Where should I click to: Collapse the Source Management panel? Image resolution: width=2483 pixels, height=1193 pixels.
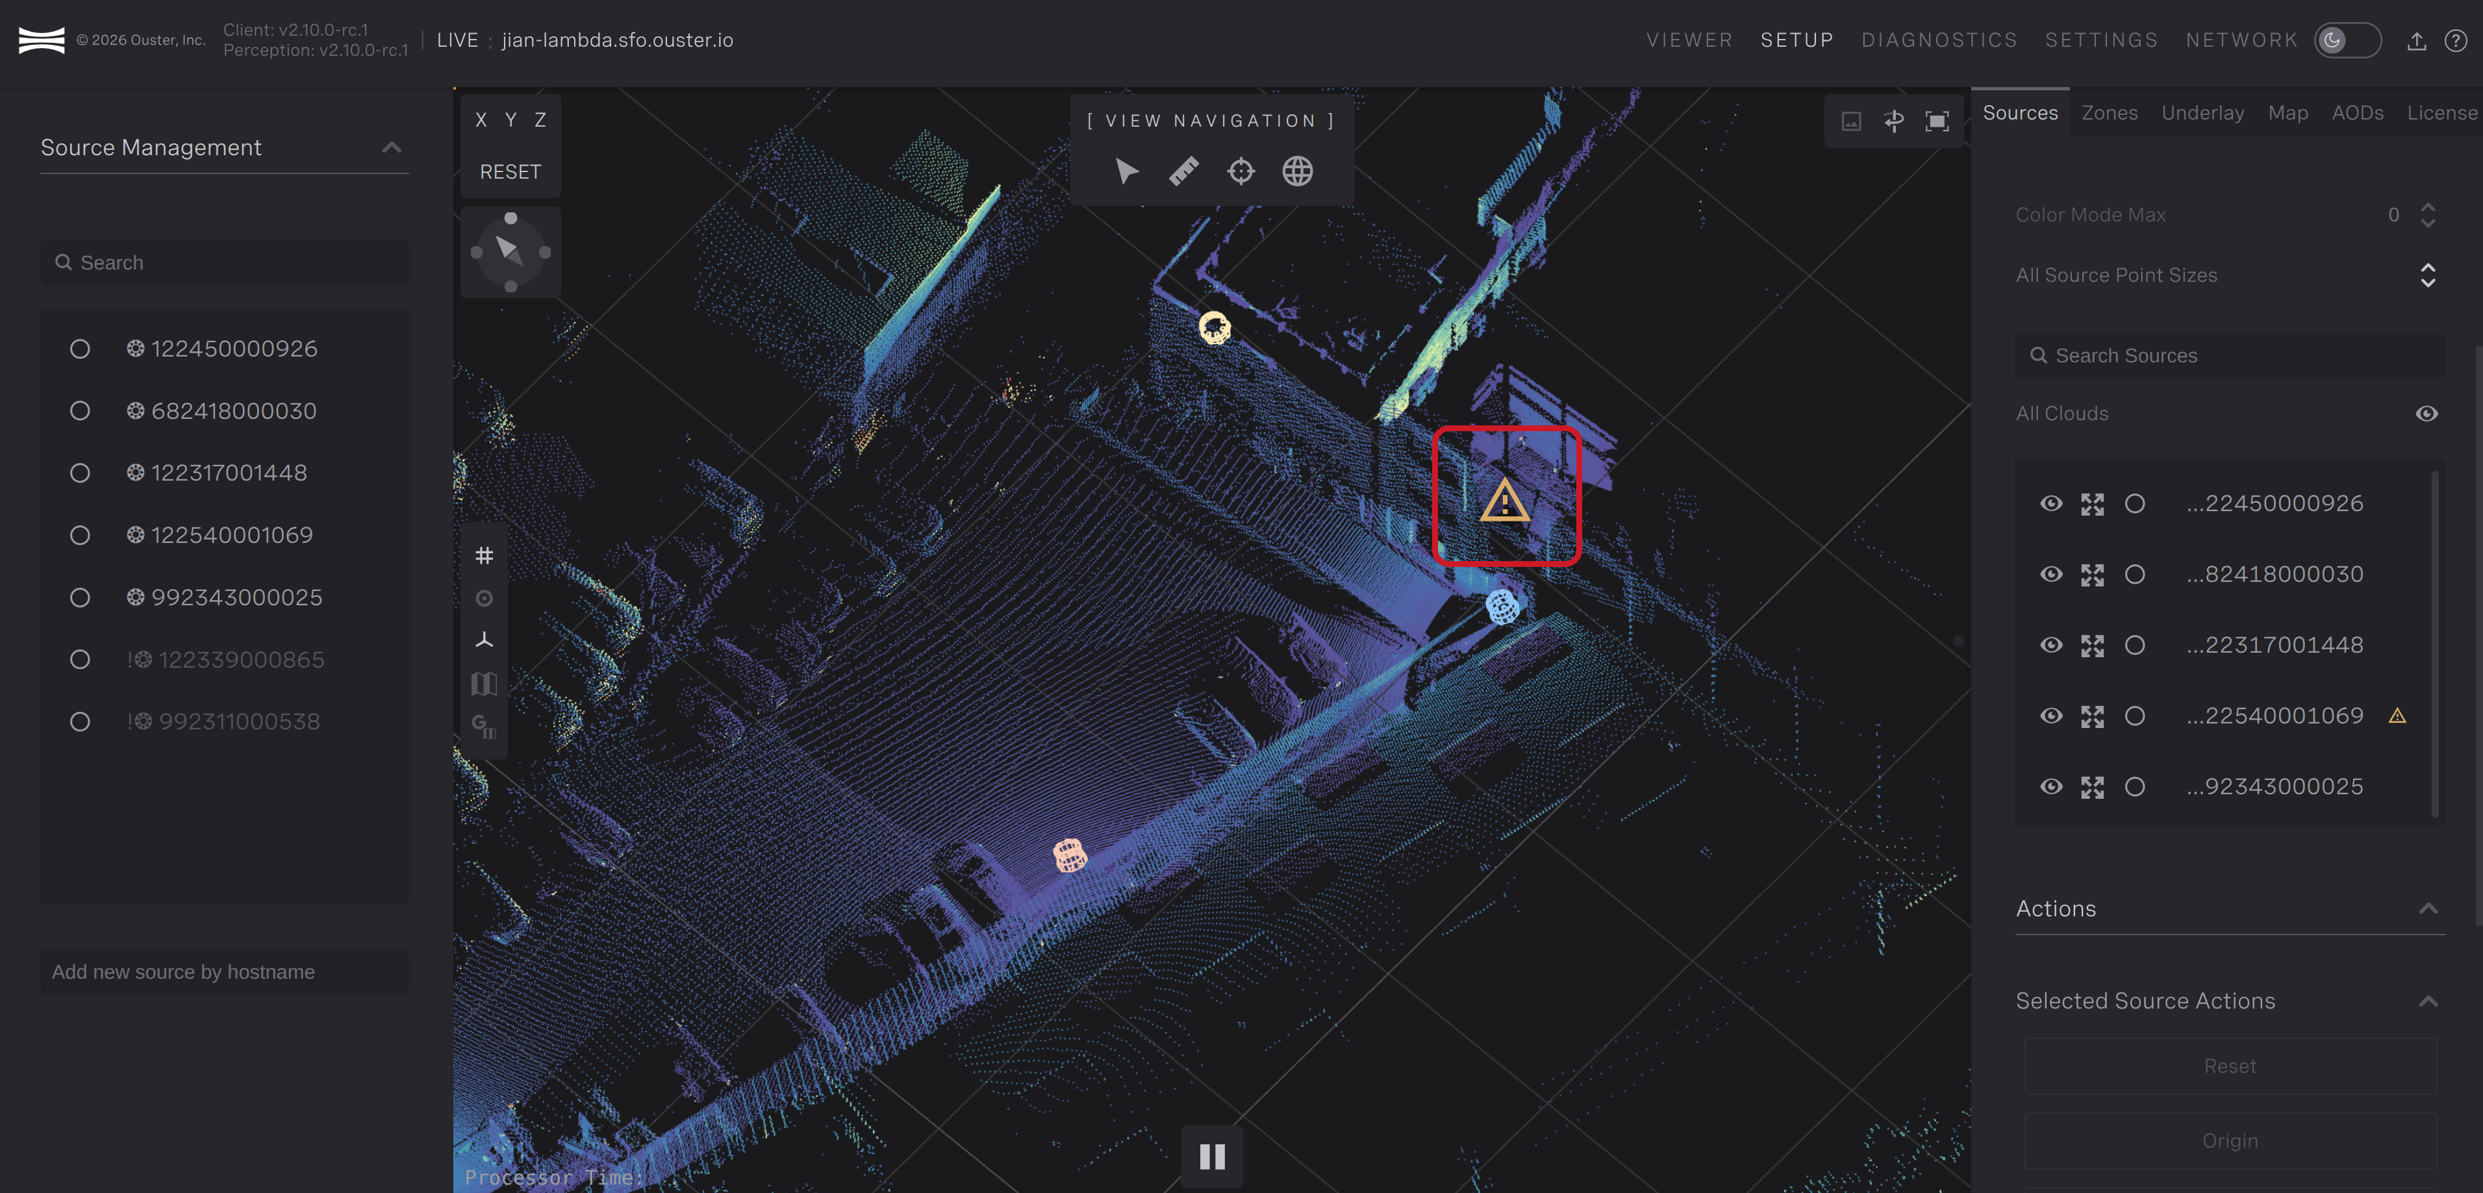pos(392,147)
